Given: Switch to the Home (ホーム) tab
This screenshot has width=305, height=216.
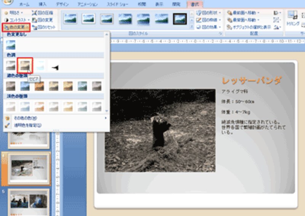Looking at the screenshot, I should pos(24,3).
